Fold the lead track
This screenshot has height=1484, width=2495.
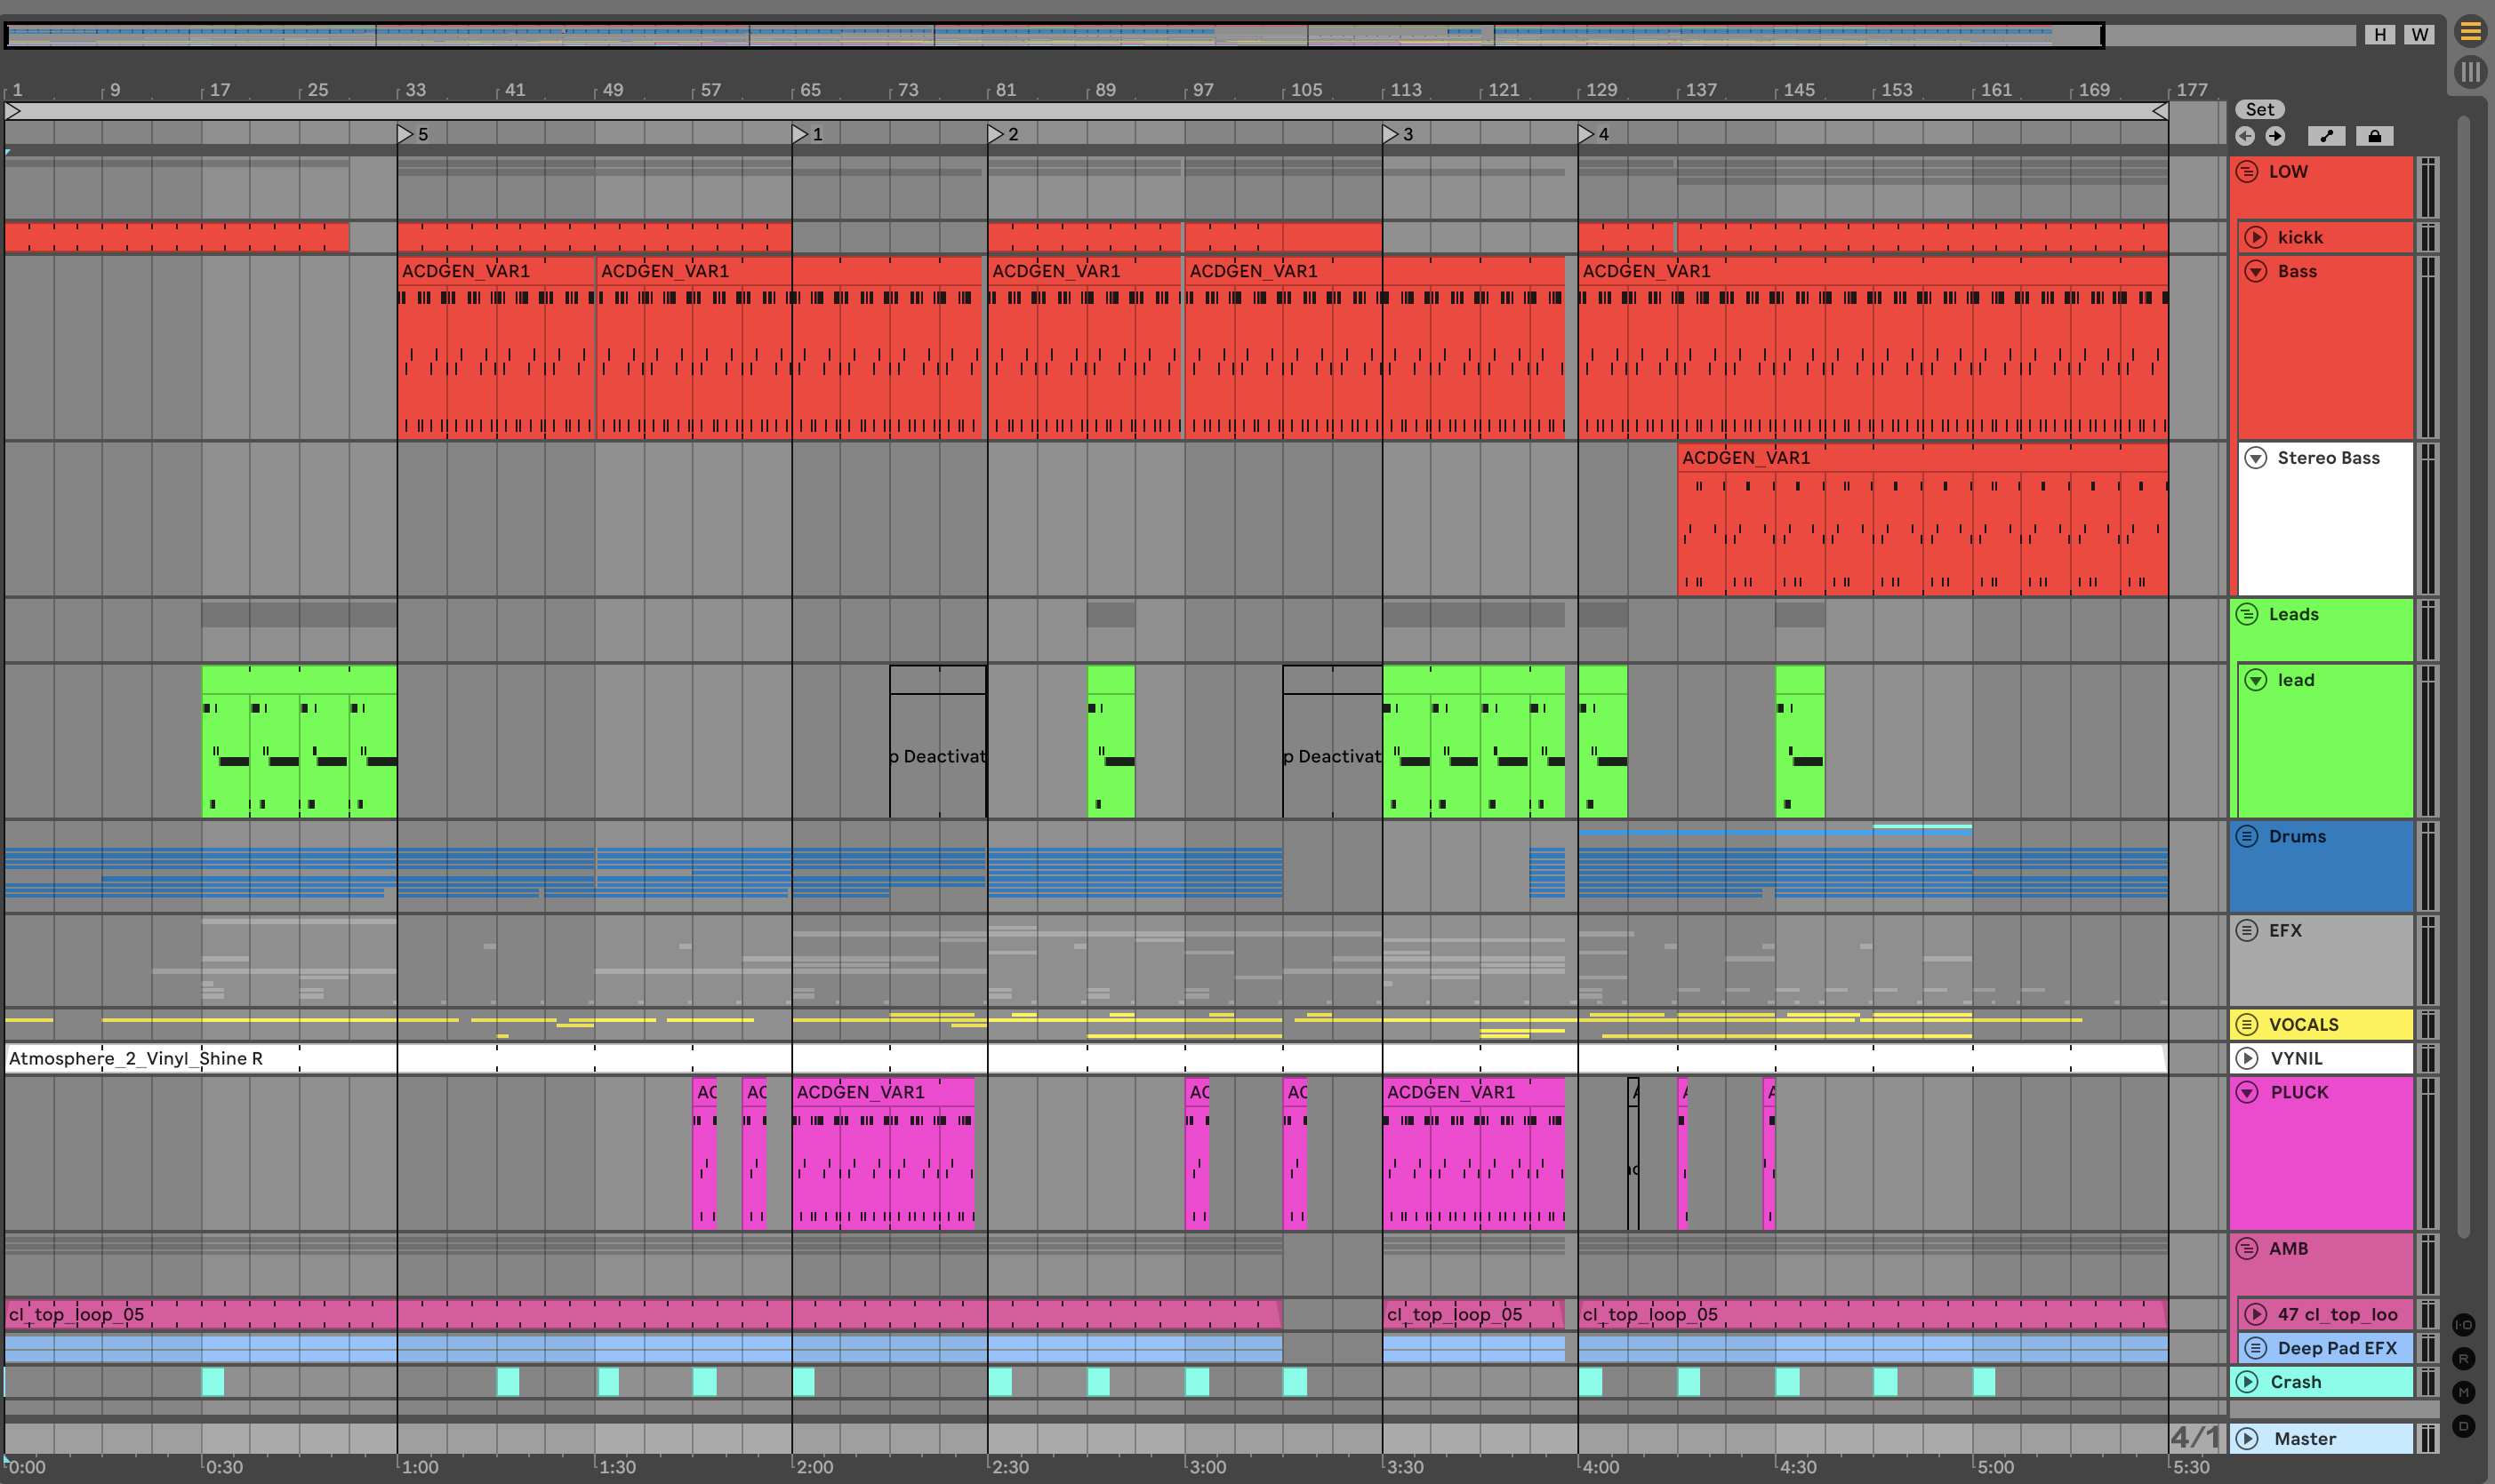coord(2256,680)
